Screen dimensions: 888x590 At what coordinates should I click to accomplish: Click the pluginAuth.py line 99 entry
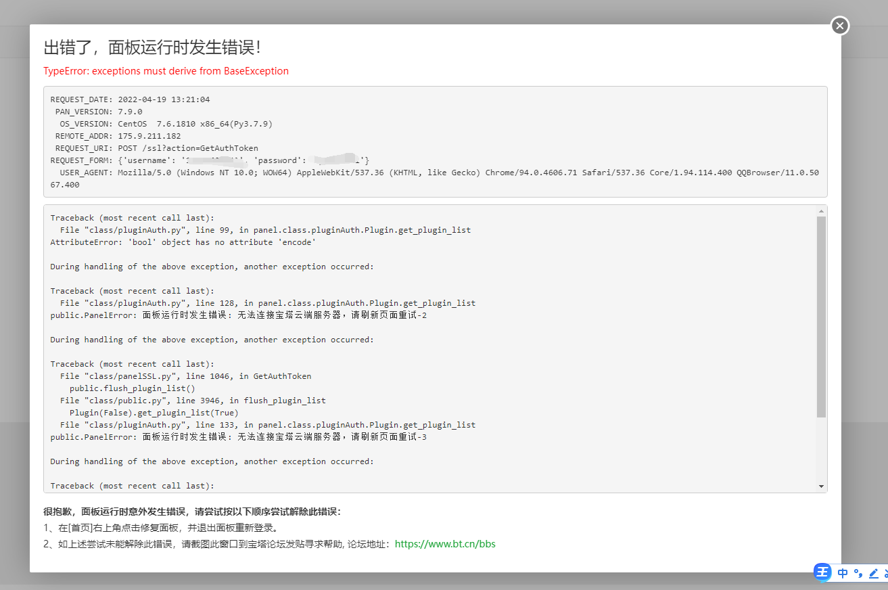(x=265, y=230)
